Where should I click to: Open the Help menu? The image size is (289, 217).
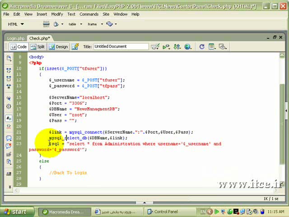[135, 14]
